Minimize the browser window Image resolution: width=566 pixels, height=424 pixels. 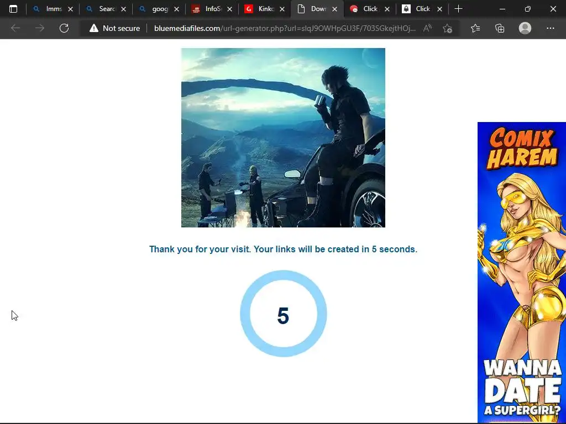[502, 9]
